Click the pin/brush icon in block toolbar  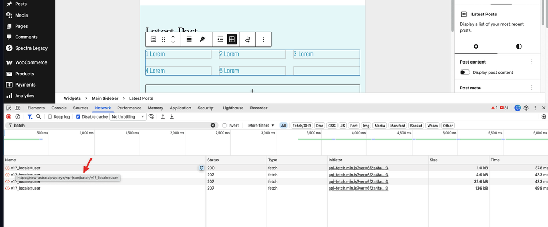coord(202,40)
